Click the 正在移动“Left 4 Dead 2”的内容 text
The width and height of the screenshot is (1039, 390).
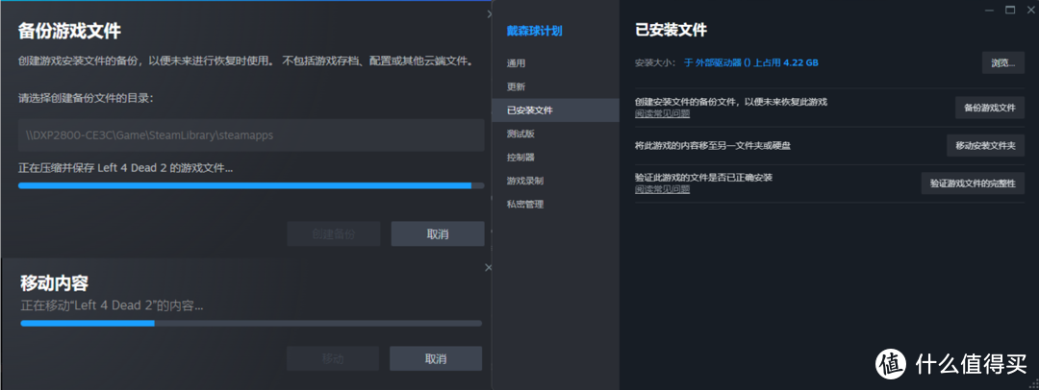(112, 305)
